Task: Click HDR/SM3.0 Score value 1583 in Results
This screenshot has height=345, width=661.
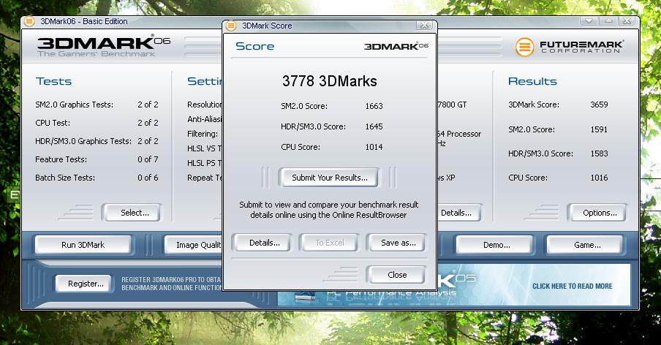Action: tap(599, 153)
